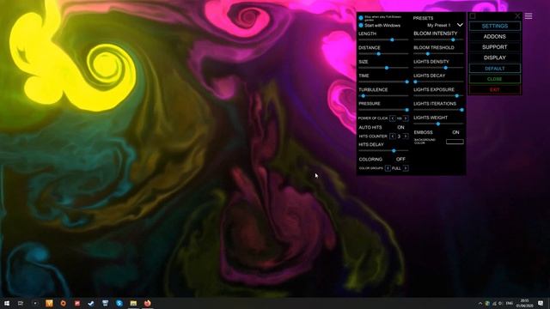The height and width of the screenshot is (309, 550).
Task: Show hidden system tray icons
Action: tap(480, 303)
